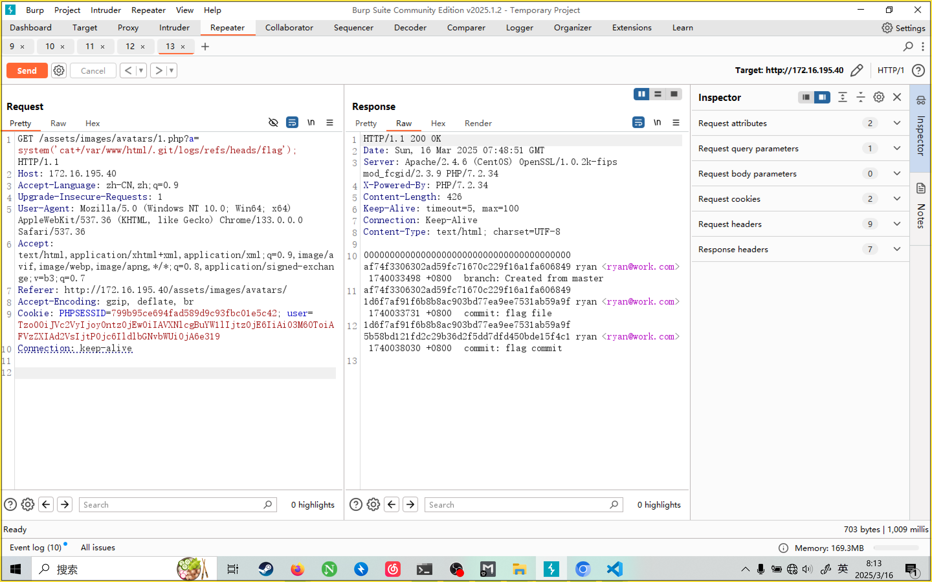The width and height of the screenshot is (932, 582).
Task: Select combined tabbed layout view
Action: 674,94
